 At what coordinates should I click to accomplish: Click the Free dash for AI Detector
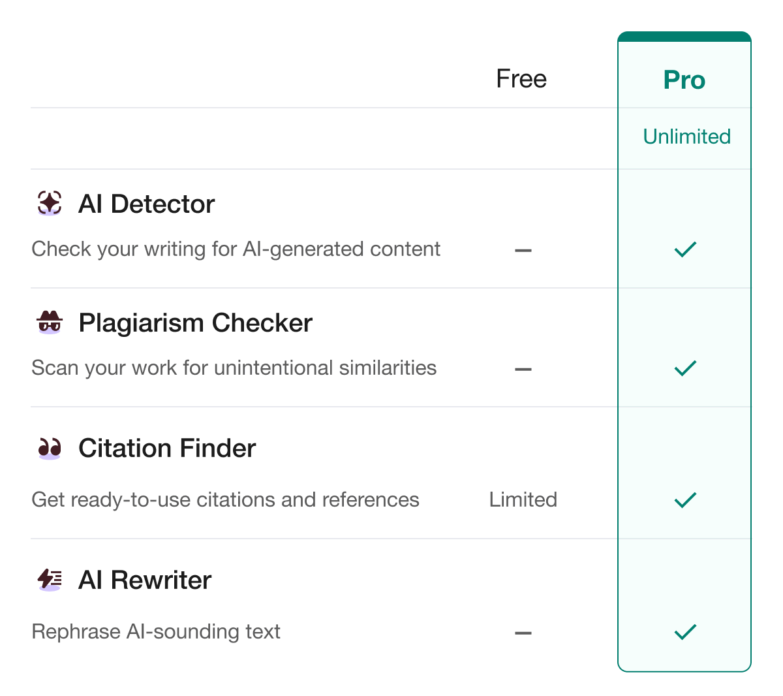point(523,250)
